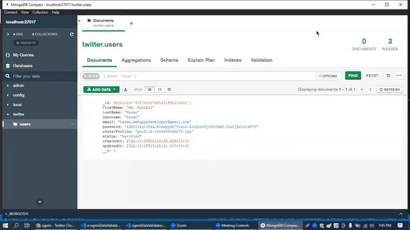Expand query OPTIONS
Viewport: 410px width, 230px height.
pos(328,76)
